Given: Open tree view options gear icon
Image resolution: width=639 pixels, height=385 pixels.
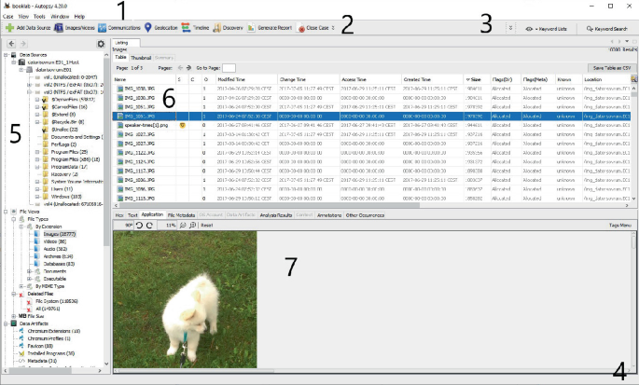Looking at the screenshot, I should [x=101, y=44].
